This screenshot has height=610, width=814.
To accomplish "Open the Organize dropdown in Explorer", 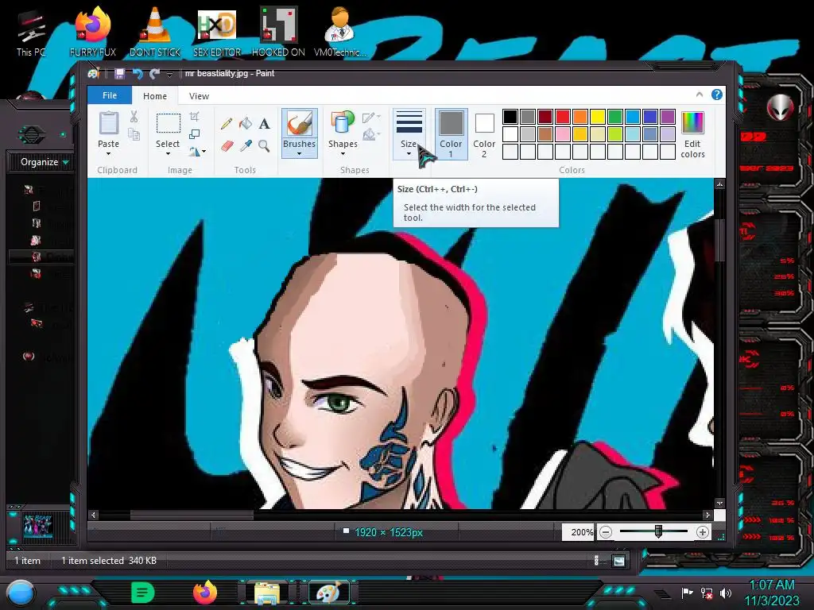I will pyautogui.click(x=45, y=162).
